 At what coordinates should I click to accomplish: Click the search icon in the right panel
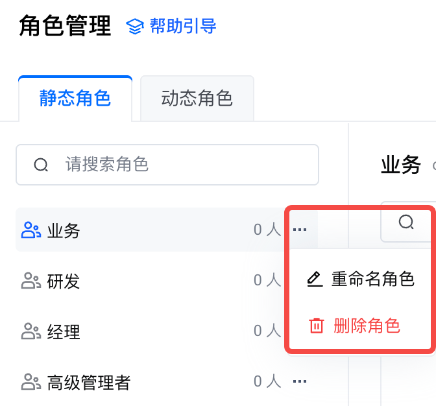(406, 222)
